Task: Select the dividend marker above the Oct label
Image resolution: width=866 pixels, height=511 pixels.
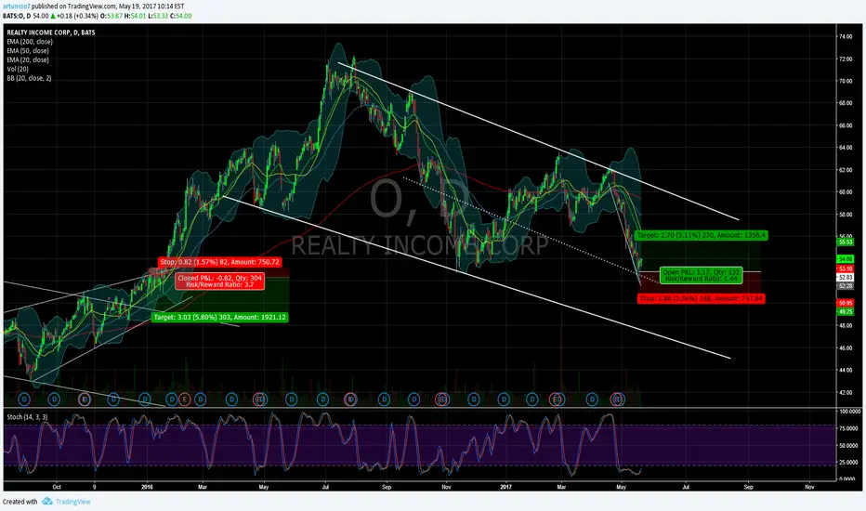Action: tap(54, 399)
